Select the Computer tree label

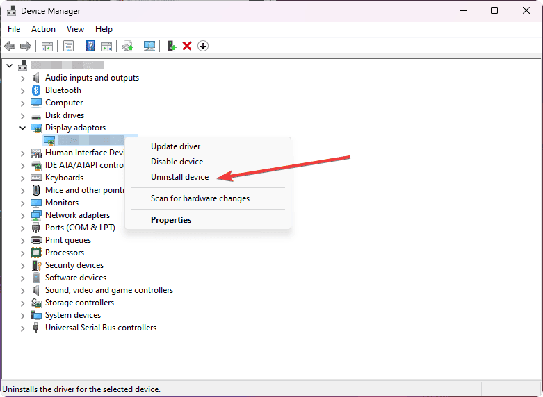(64, 103)
